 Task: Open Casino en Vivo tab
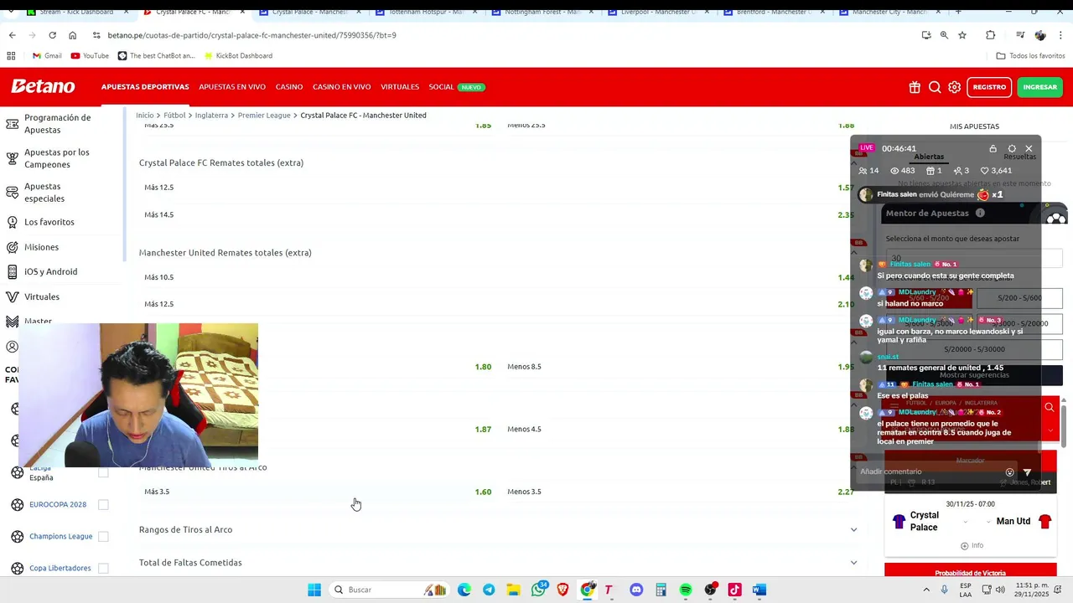tap(341, 87)
